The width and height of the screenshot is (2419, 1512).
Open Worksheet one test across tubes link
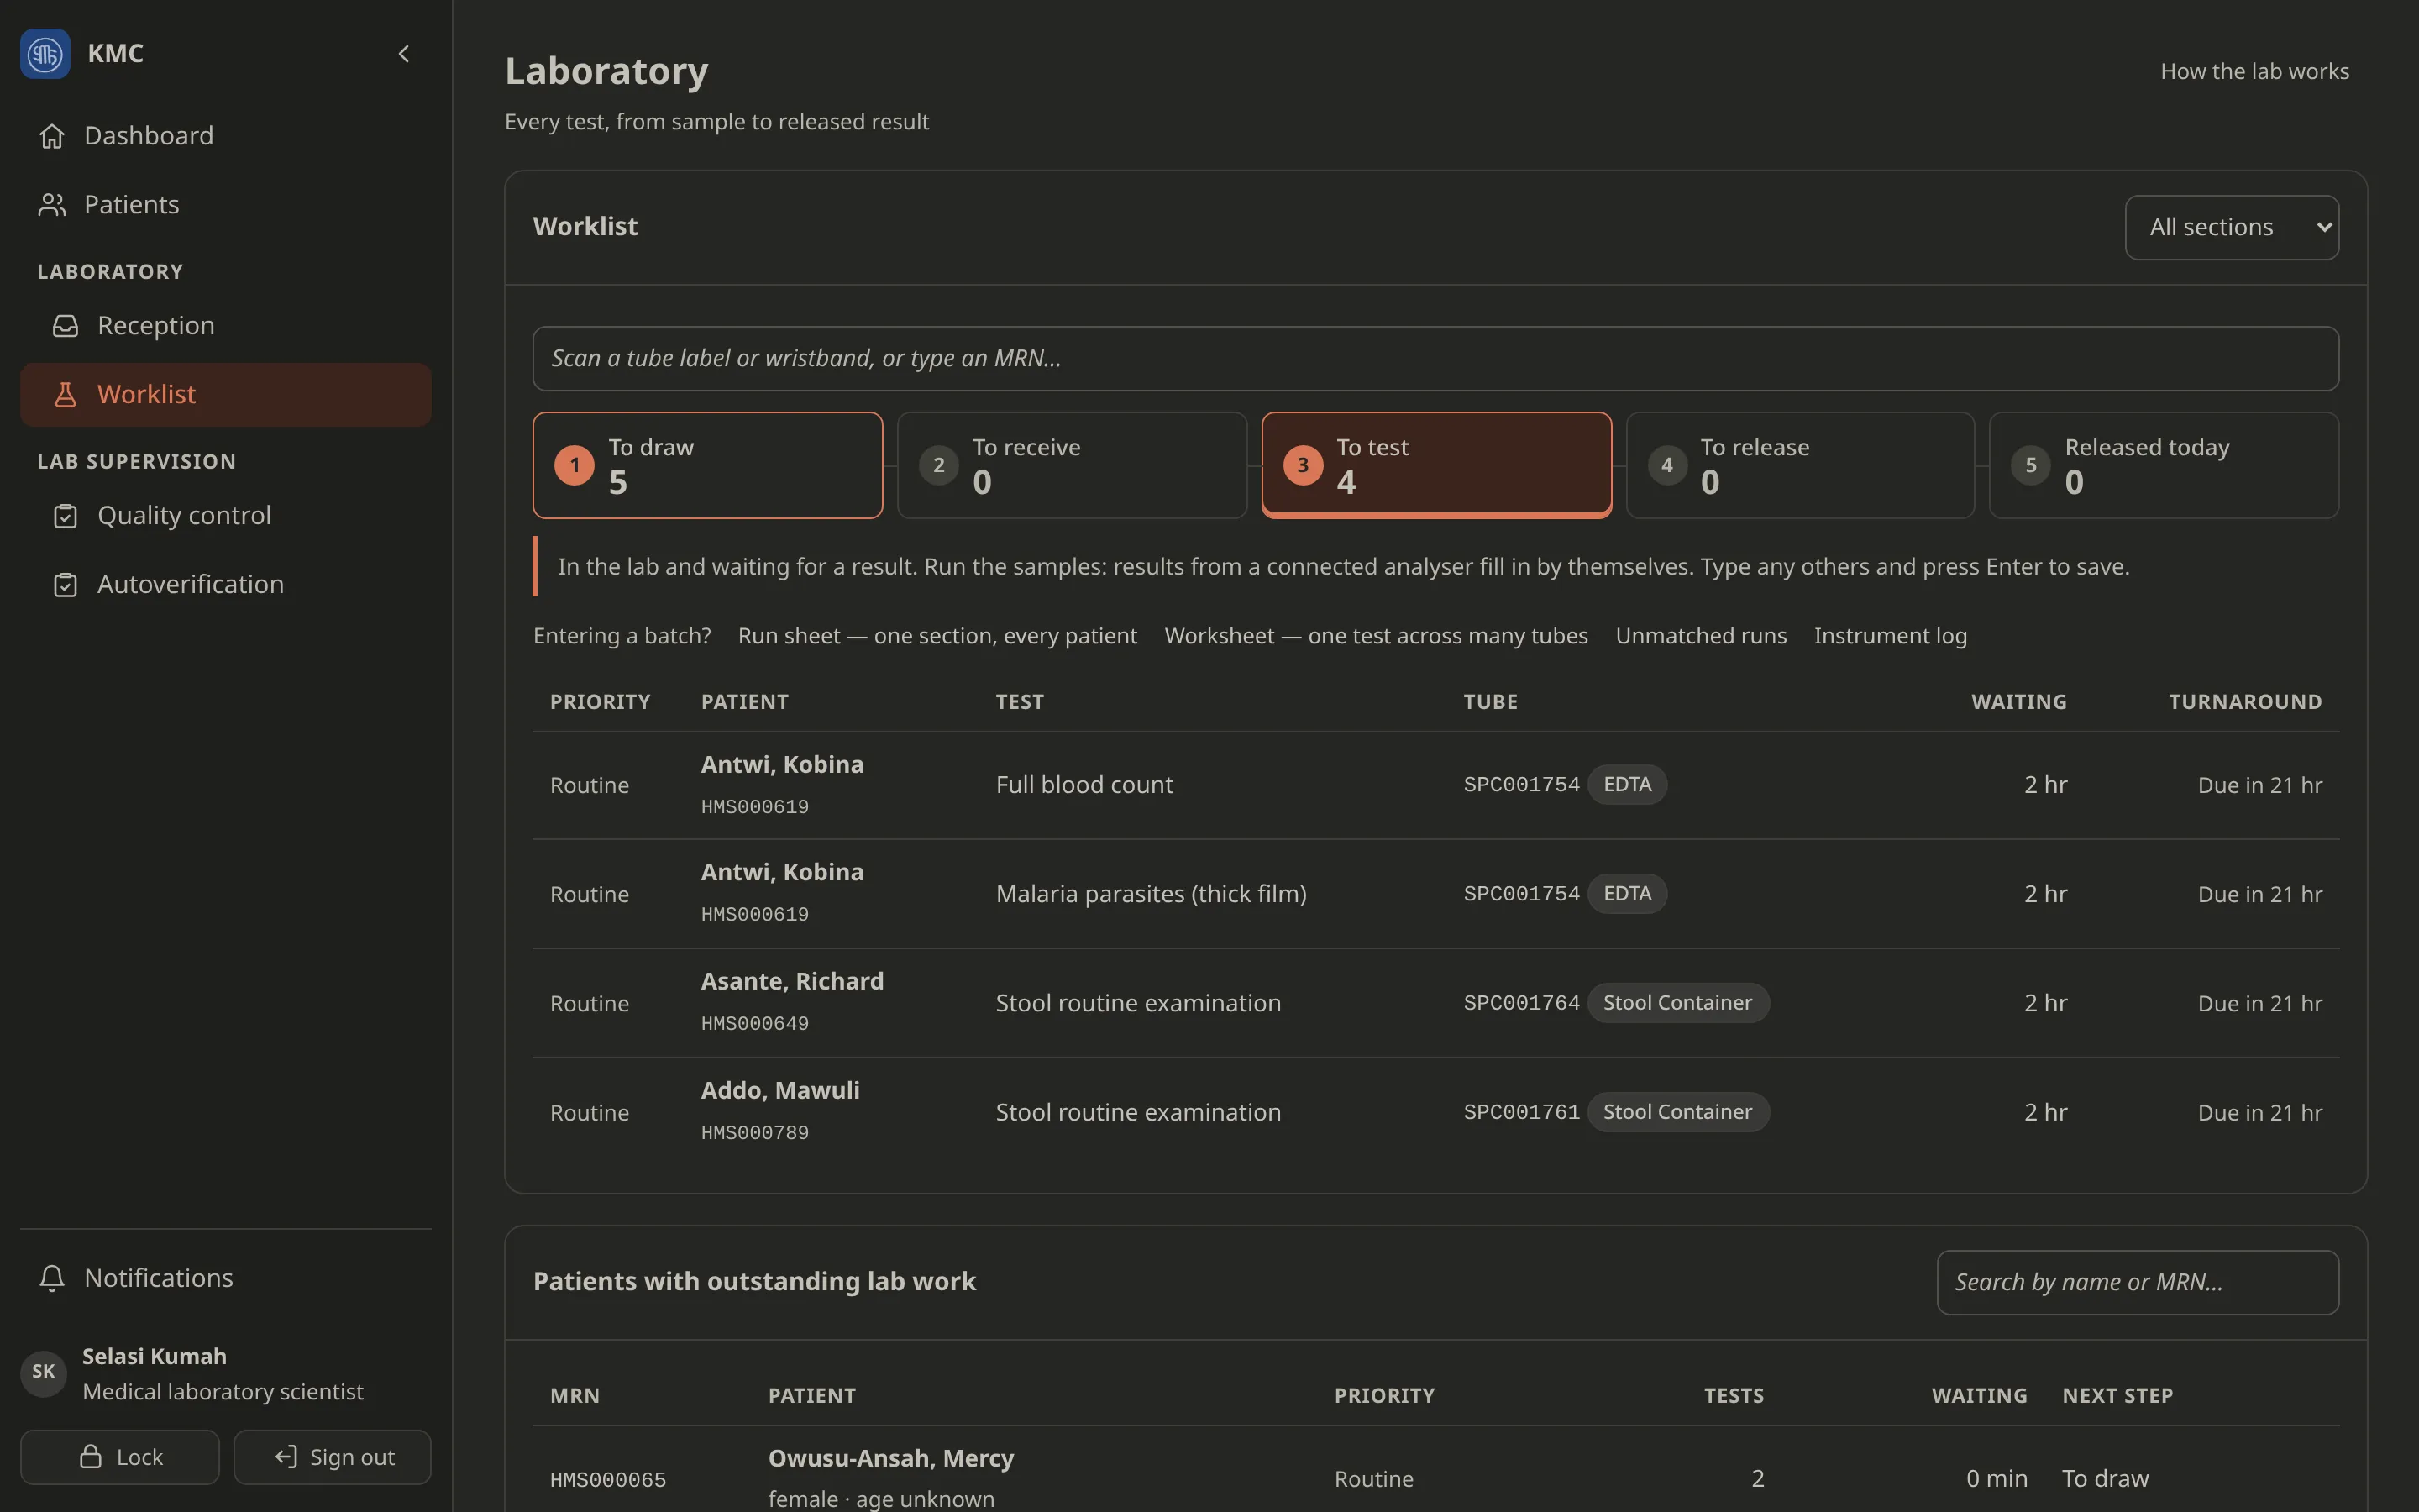point(1377,636)
